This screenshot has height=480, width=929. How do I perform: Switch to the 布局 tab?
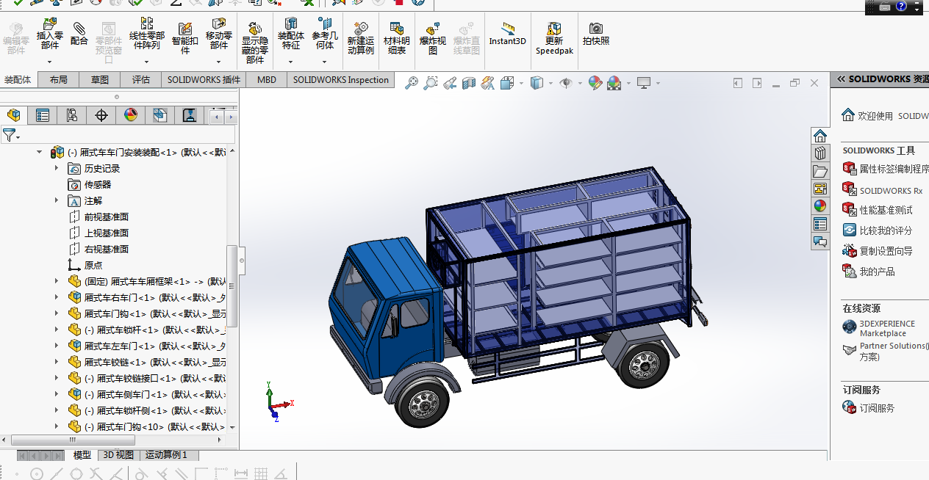[x=59, y=80]
